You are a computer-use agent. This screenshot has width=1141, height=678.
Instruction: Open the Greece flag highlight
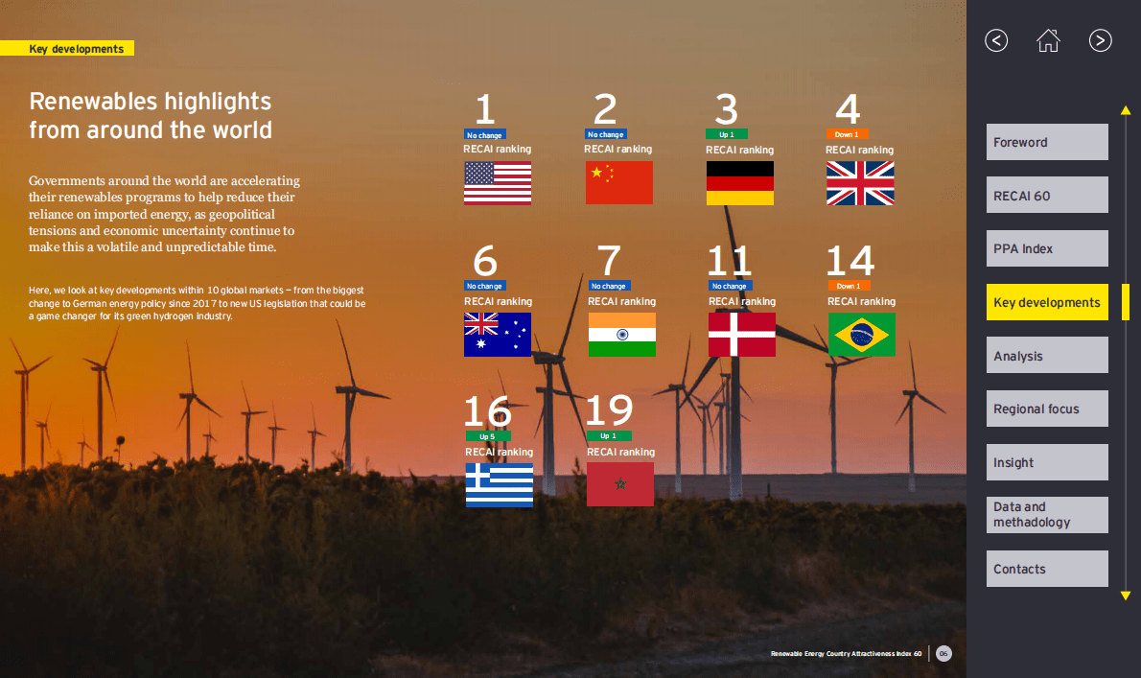click(x=499, y=485)
